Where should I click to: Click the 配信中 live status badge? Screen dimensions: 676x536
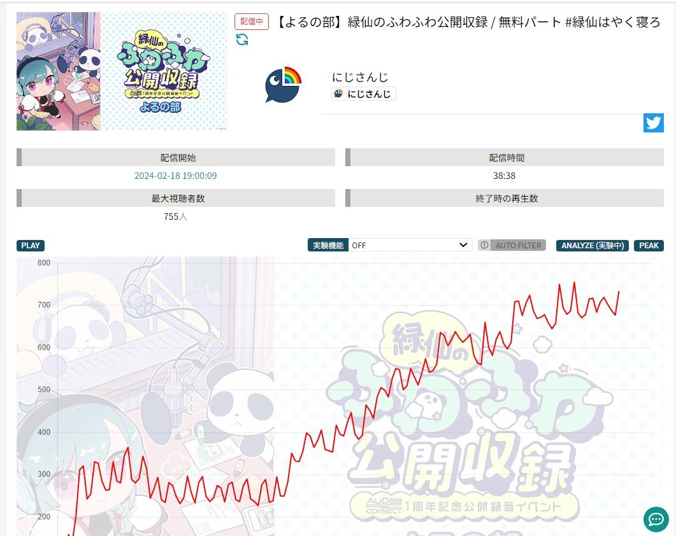251,22
